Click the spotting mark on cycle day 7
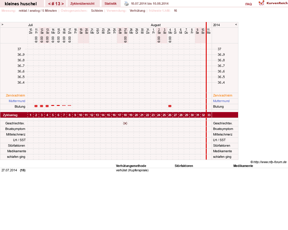This screenshot has width=288, height=230. [x=64, y=106]
